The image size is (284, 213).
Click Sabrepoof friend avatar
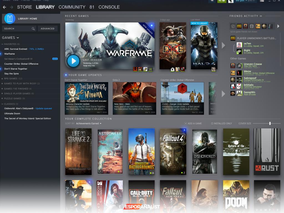point(239,80)
